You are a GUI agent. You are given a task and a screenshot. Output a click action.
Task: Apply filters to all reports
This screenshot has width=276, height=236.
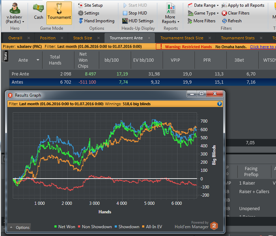243,5
